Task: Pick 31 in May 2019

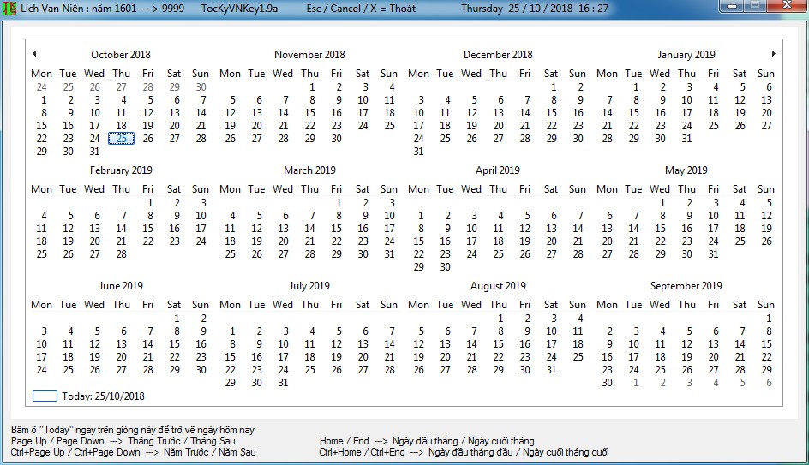Action: (x=713, y=254)
